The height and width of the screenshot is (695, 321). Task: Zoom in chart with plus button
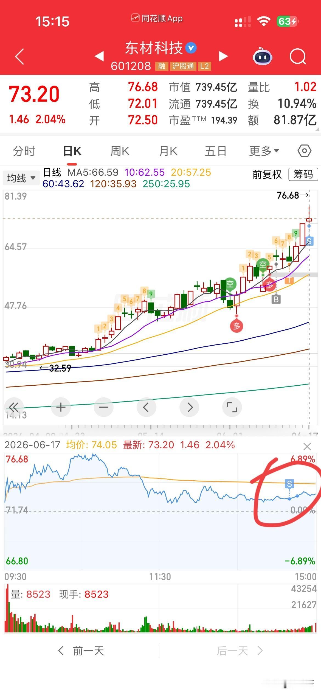coord(61,407)
